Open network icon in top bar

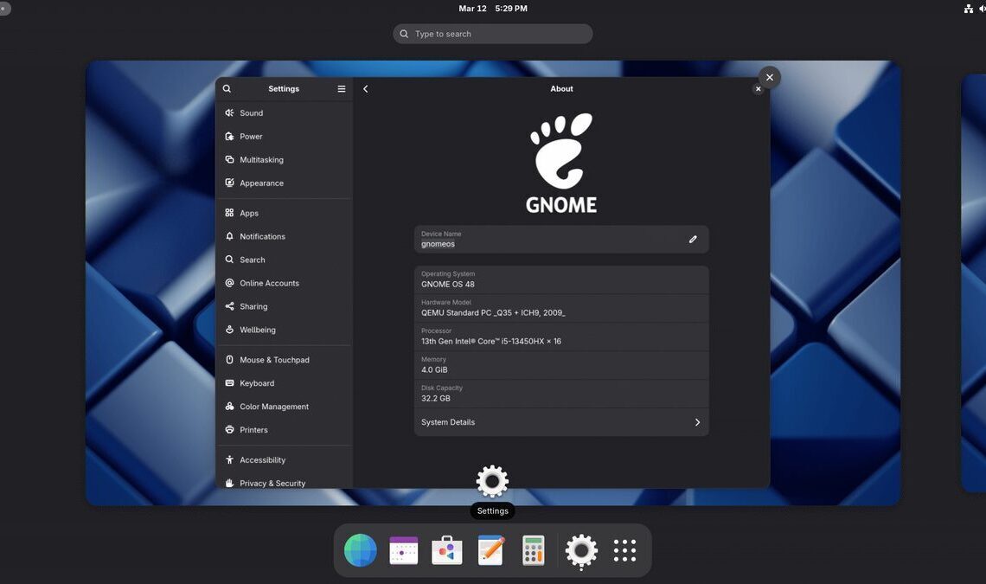click(x=969, y=9)
